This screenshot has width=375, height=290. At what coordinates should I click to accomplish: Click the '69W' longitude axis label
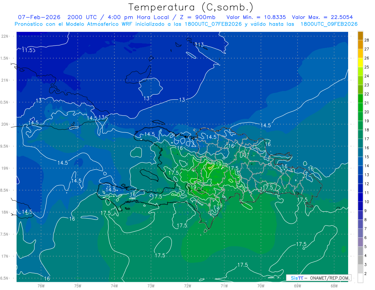point(297,286)
